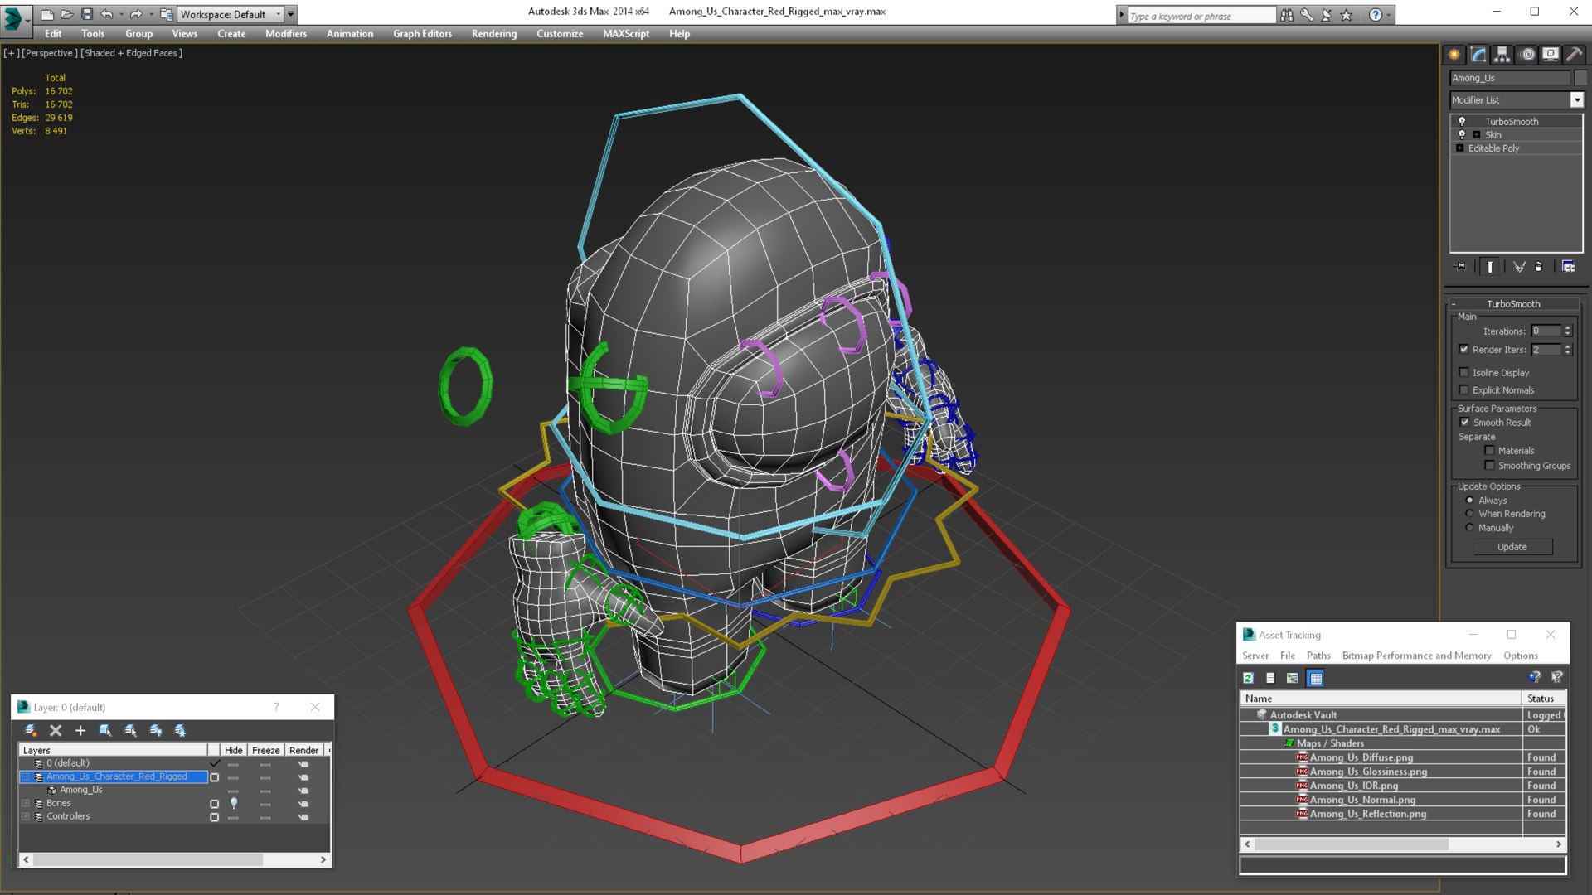Viewport: 1592px width, 895px height.
Task: Open the Motion command panel tab
Action: coord(1527,55)
